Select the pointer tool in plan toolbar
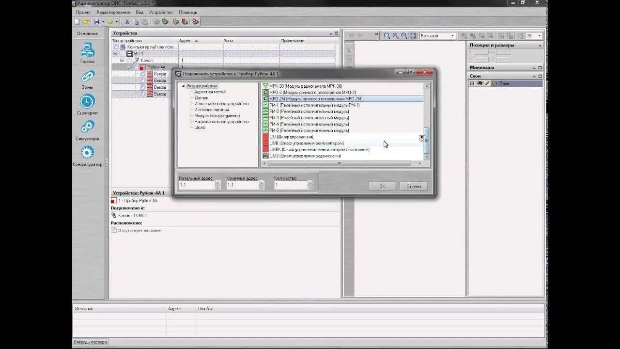This screenshot has width=620, height=349. pos(349,50)
